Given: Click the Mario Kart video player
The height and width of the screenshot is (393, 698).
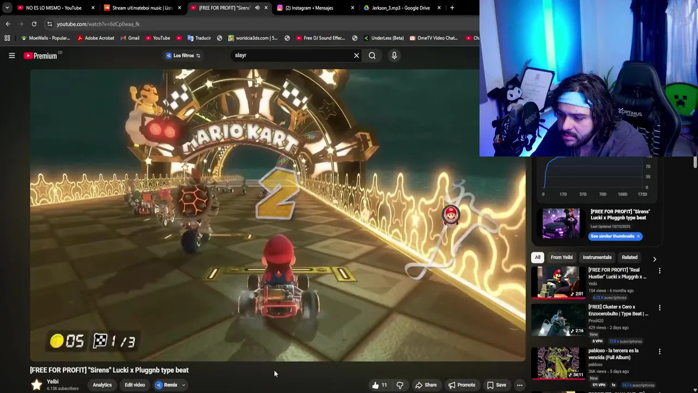Looking at the screenshot, I should [x=278, y=215].
